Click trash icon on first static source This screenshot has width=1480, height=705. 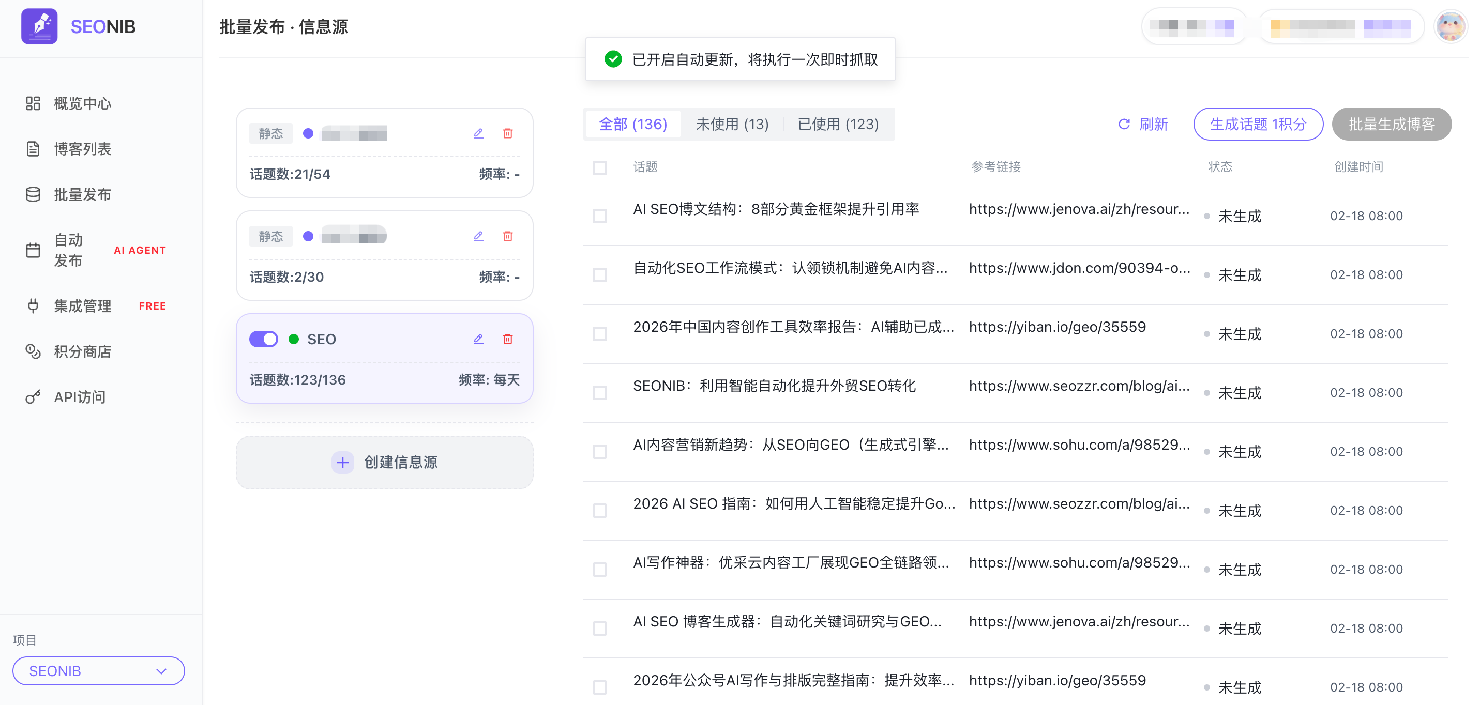pos(507,133)
